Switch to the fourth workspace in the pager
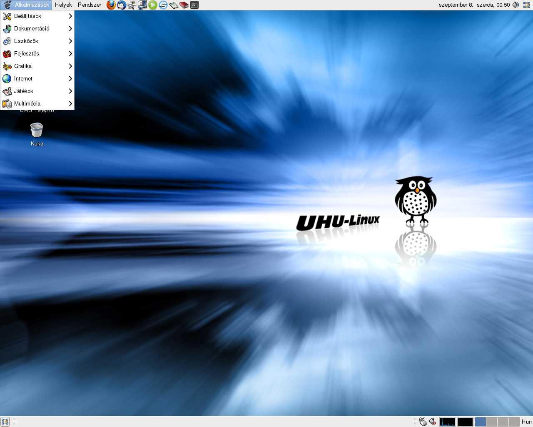 tap(514, 422)
